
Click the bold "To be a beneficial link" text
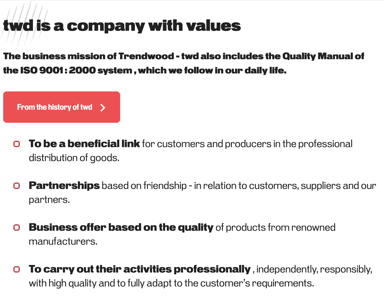pyautogui.click(x=84, y=144)
